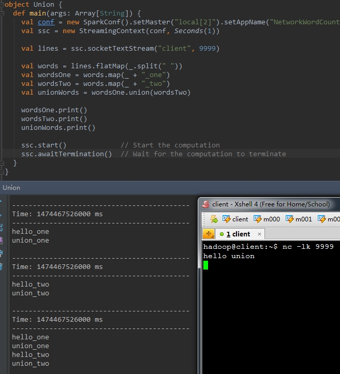Open the client session shortcut in Xshell
Viewport: 340px width, 374px height.
235,219
